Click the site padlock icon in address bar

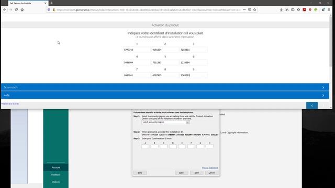54,10
